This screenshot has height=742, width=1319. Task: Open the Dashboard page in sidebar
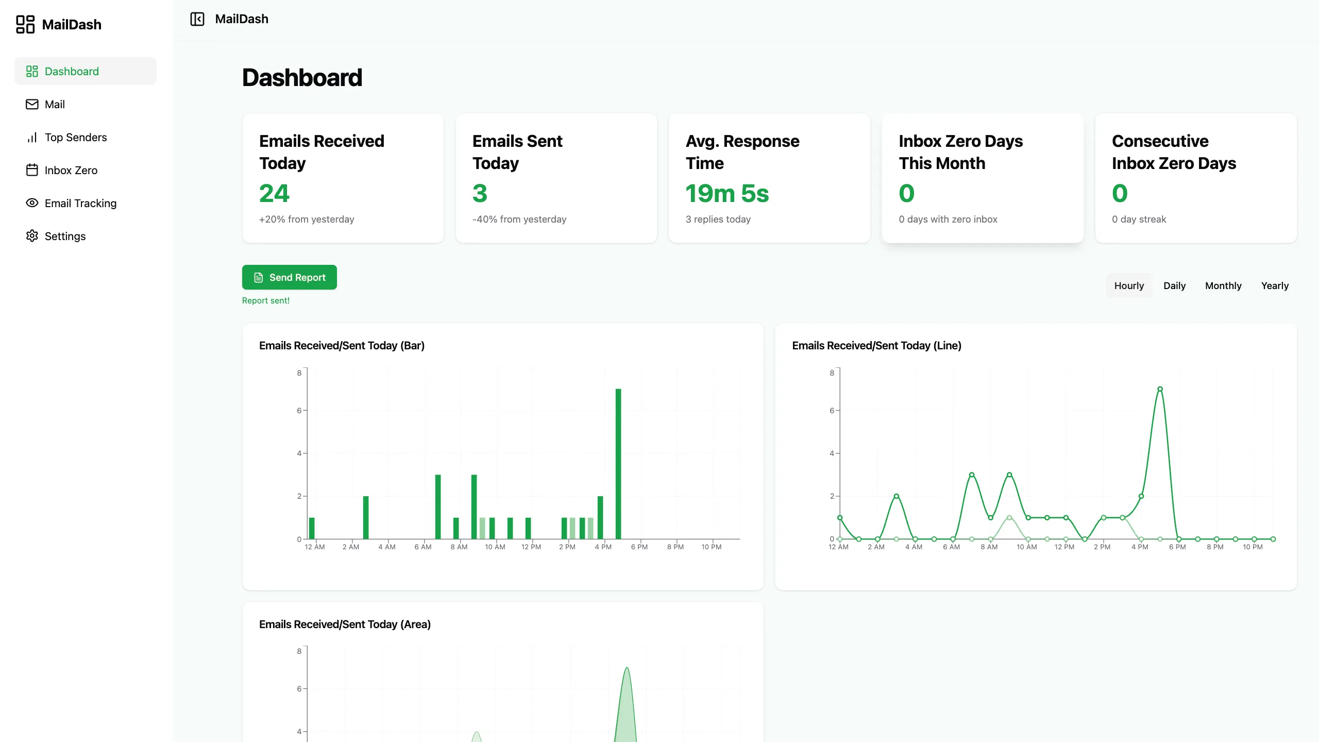86,71
